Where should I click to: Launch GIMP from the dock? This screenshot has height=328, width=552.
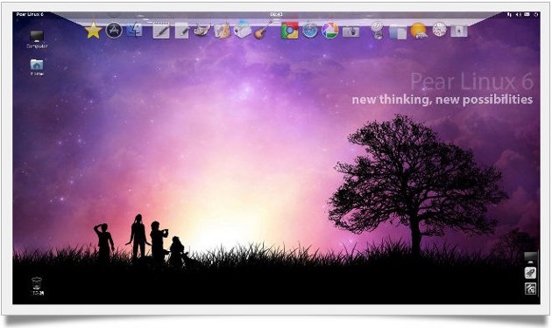pos(202,31)
